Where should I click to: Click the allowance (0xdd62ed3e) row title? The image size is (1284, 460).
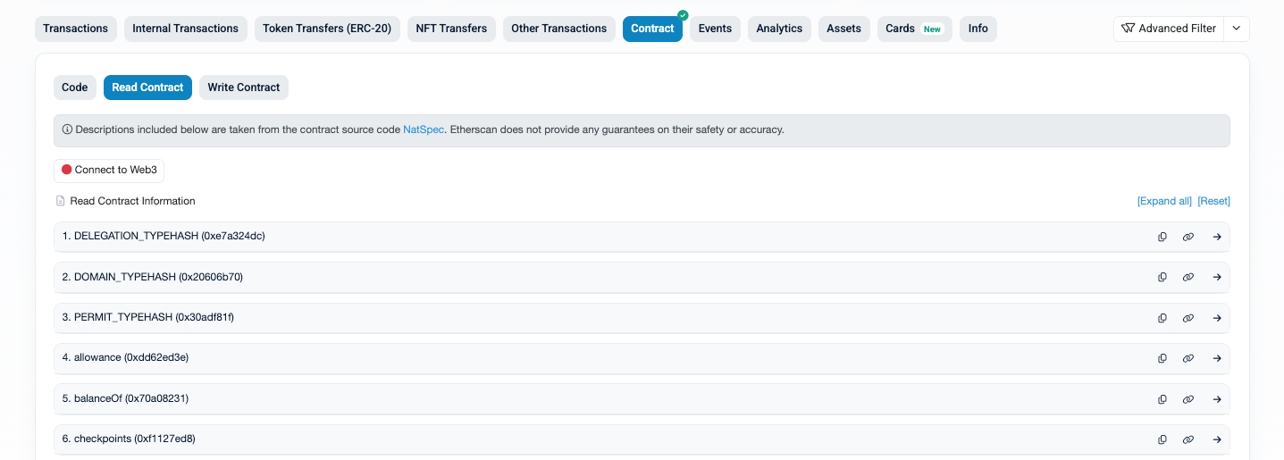click(x=125, y=357)
